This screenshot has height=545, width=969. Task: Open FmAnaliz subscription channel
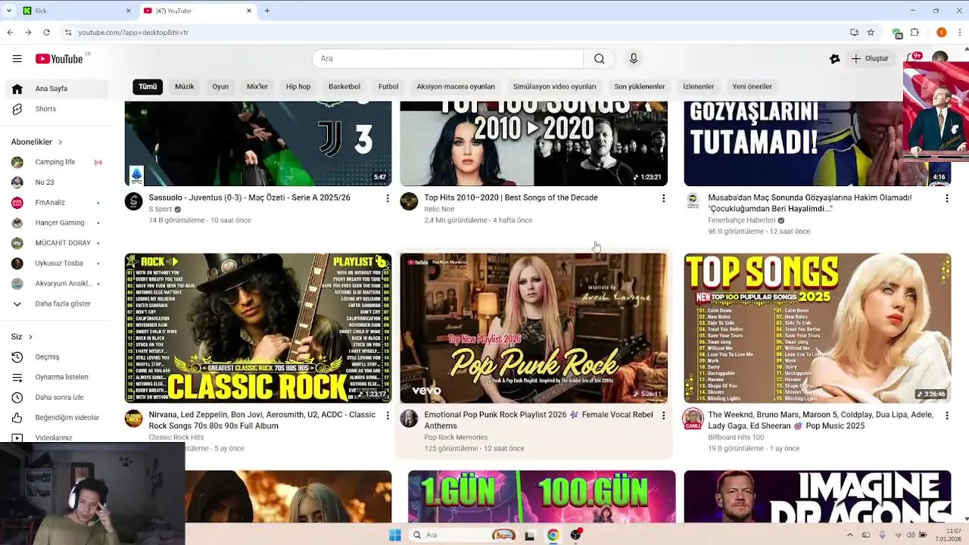click(50, 203)
